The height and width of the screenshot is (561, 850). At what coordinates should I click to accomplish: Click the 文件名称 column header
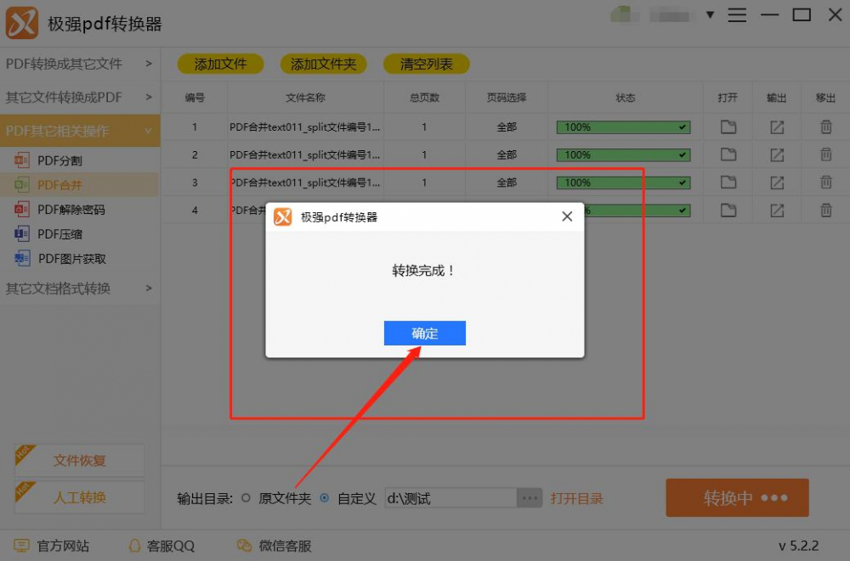click(x=305, y=98)
